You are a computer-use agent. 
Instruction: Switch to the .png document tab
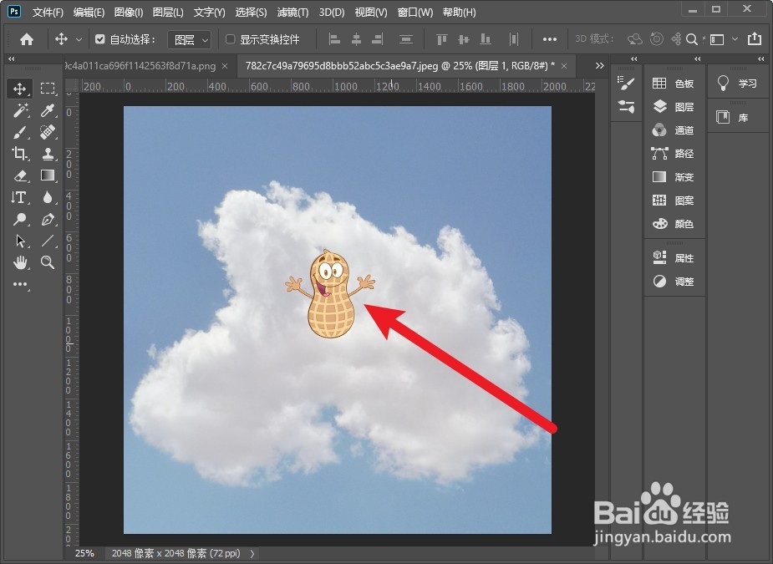(140, 65)
